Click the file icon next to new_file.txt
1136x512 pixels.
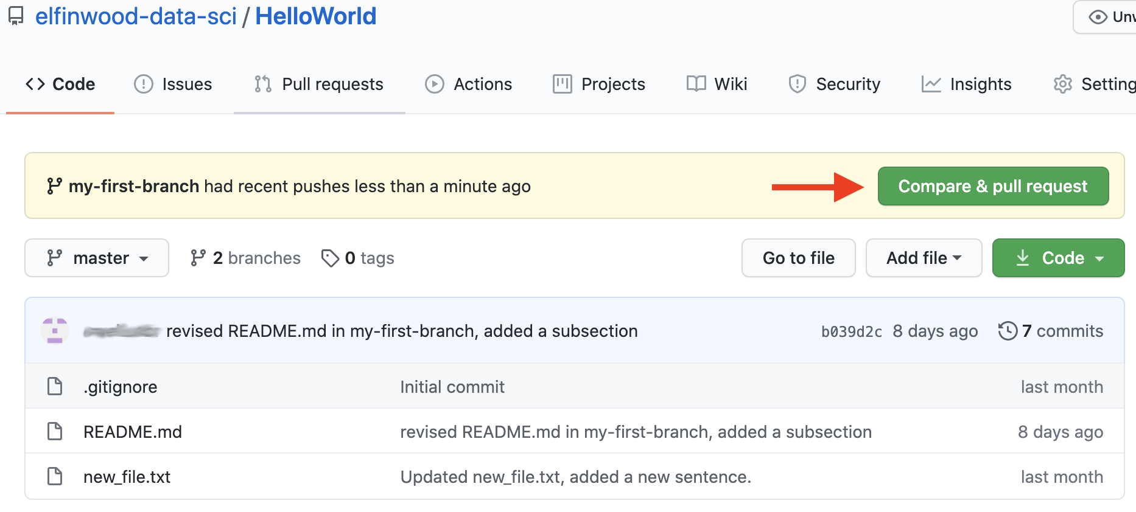click(55, 476)
